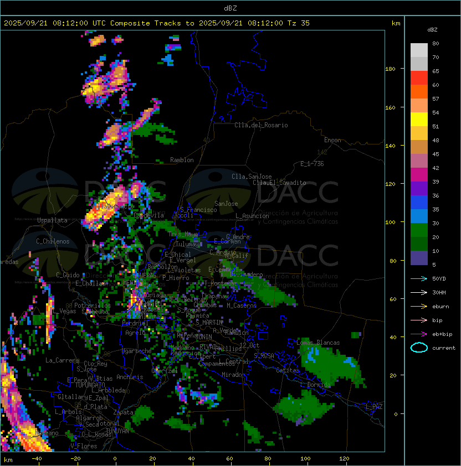Select the slate 10 dBZ bottom swatch
Screen dimensions: 461x466
click(x=419, y=258)
